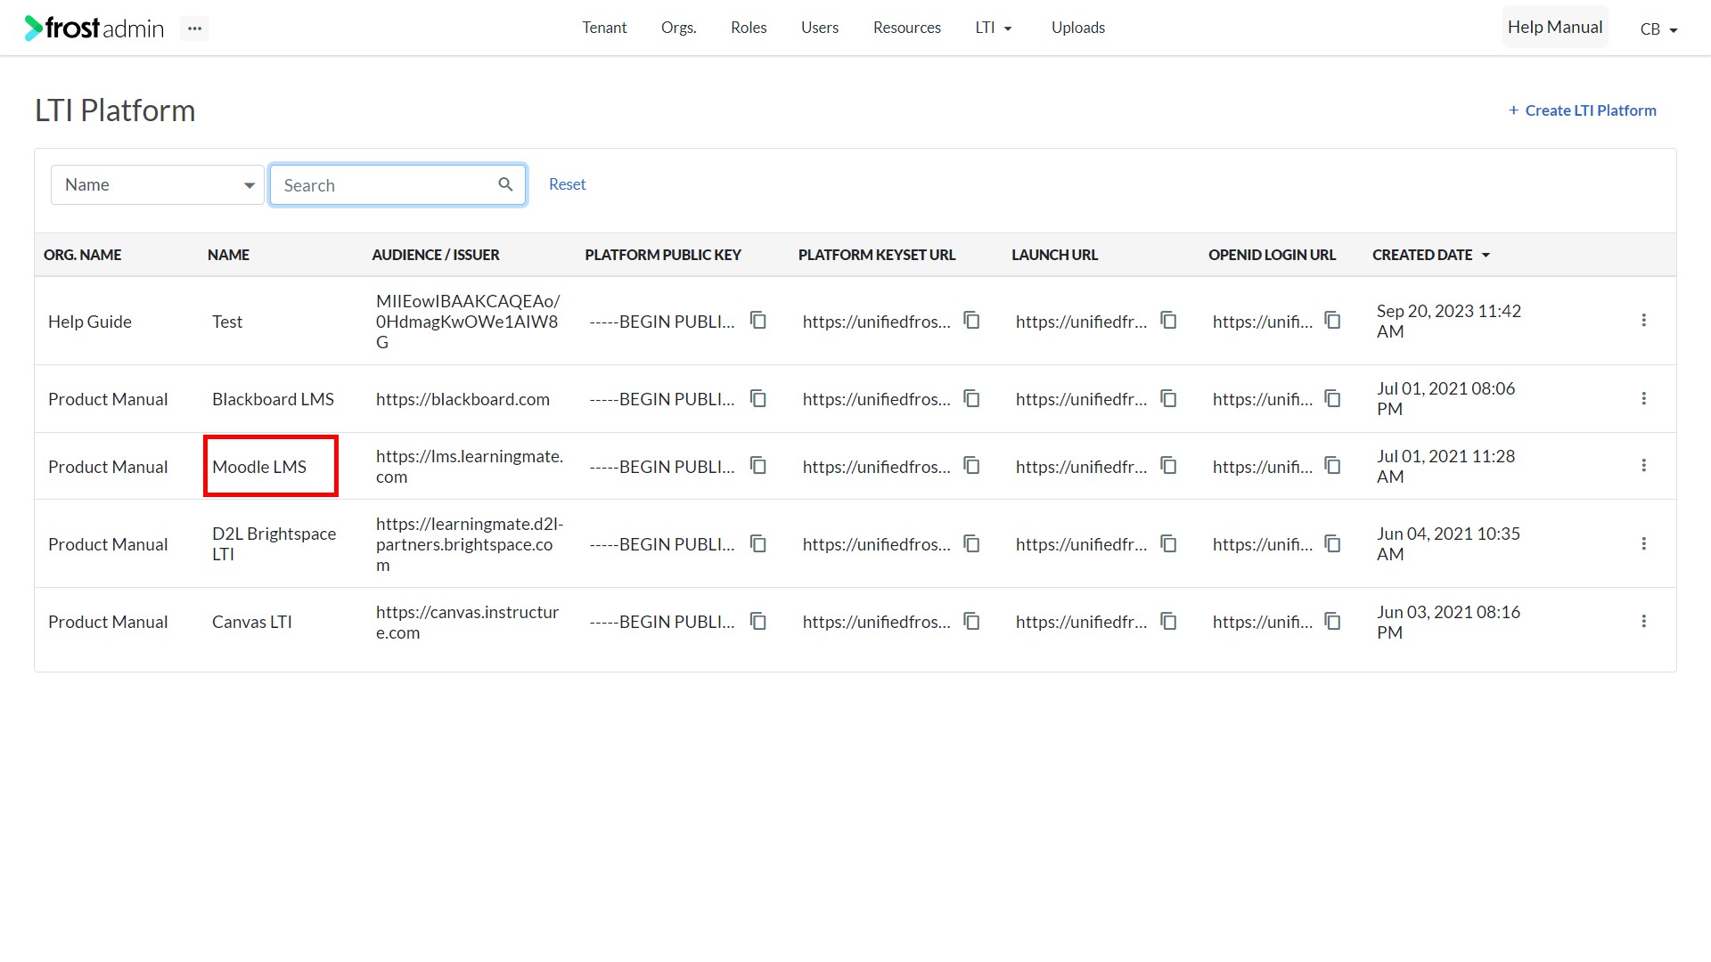Open row actions menu for Moodle LMS
Viewport: 1711px width, 962px height.
(x=1644, y=465)
